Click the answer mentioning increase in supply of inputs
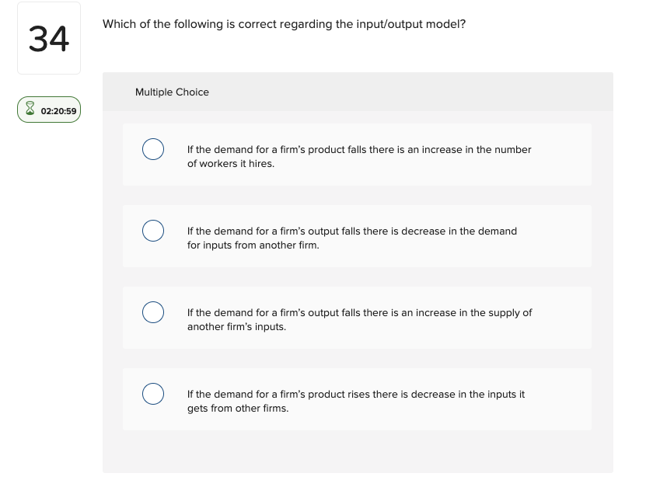Image resolution: width=653 pixels, height=494 pixels. tap(358, 319)
